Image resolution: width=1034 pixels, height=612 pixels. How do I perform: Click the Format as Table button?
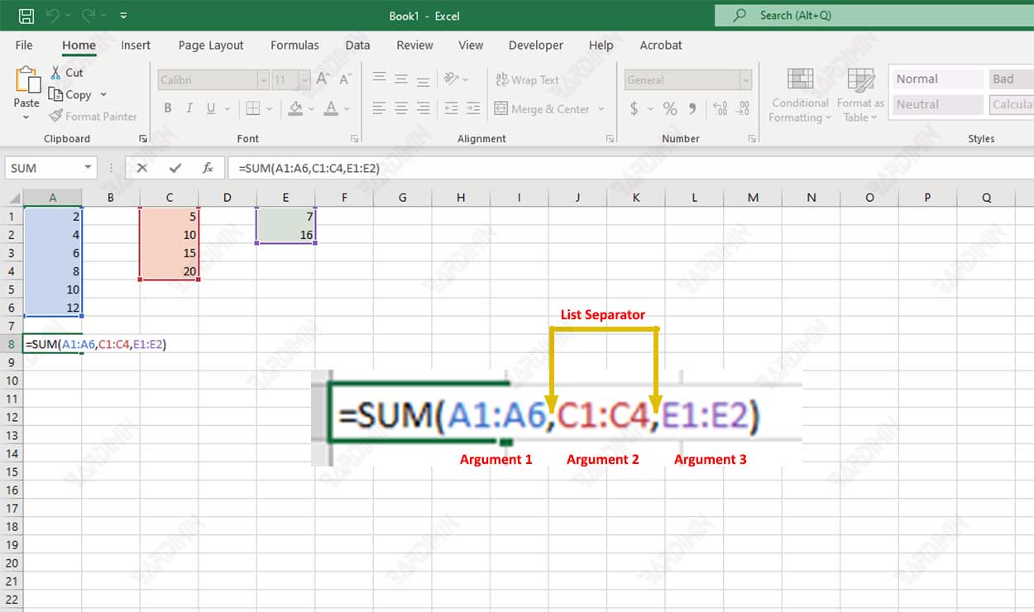pyautogui.click(x=859, y=96)
